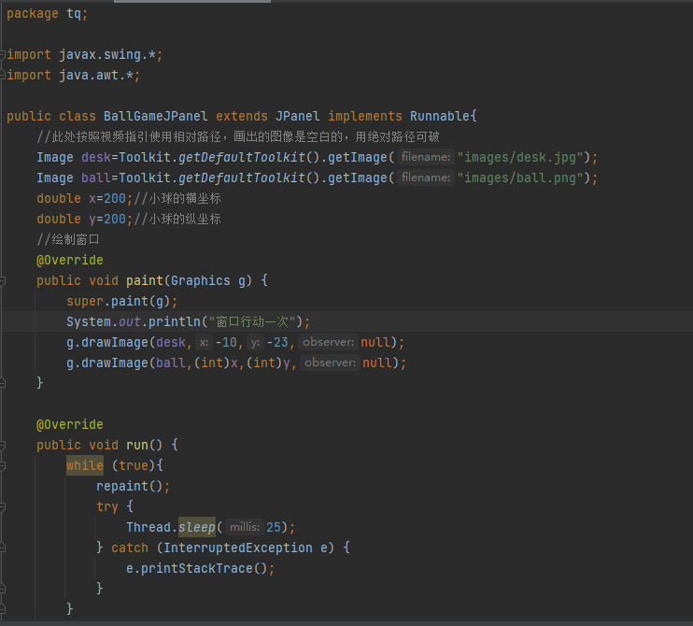Image resolution: width=693 pixels, height=626 pixels.
Task: Click the filename hint on ball line
Action: (x=426, y=178)
